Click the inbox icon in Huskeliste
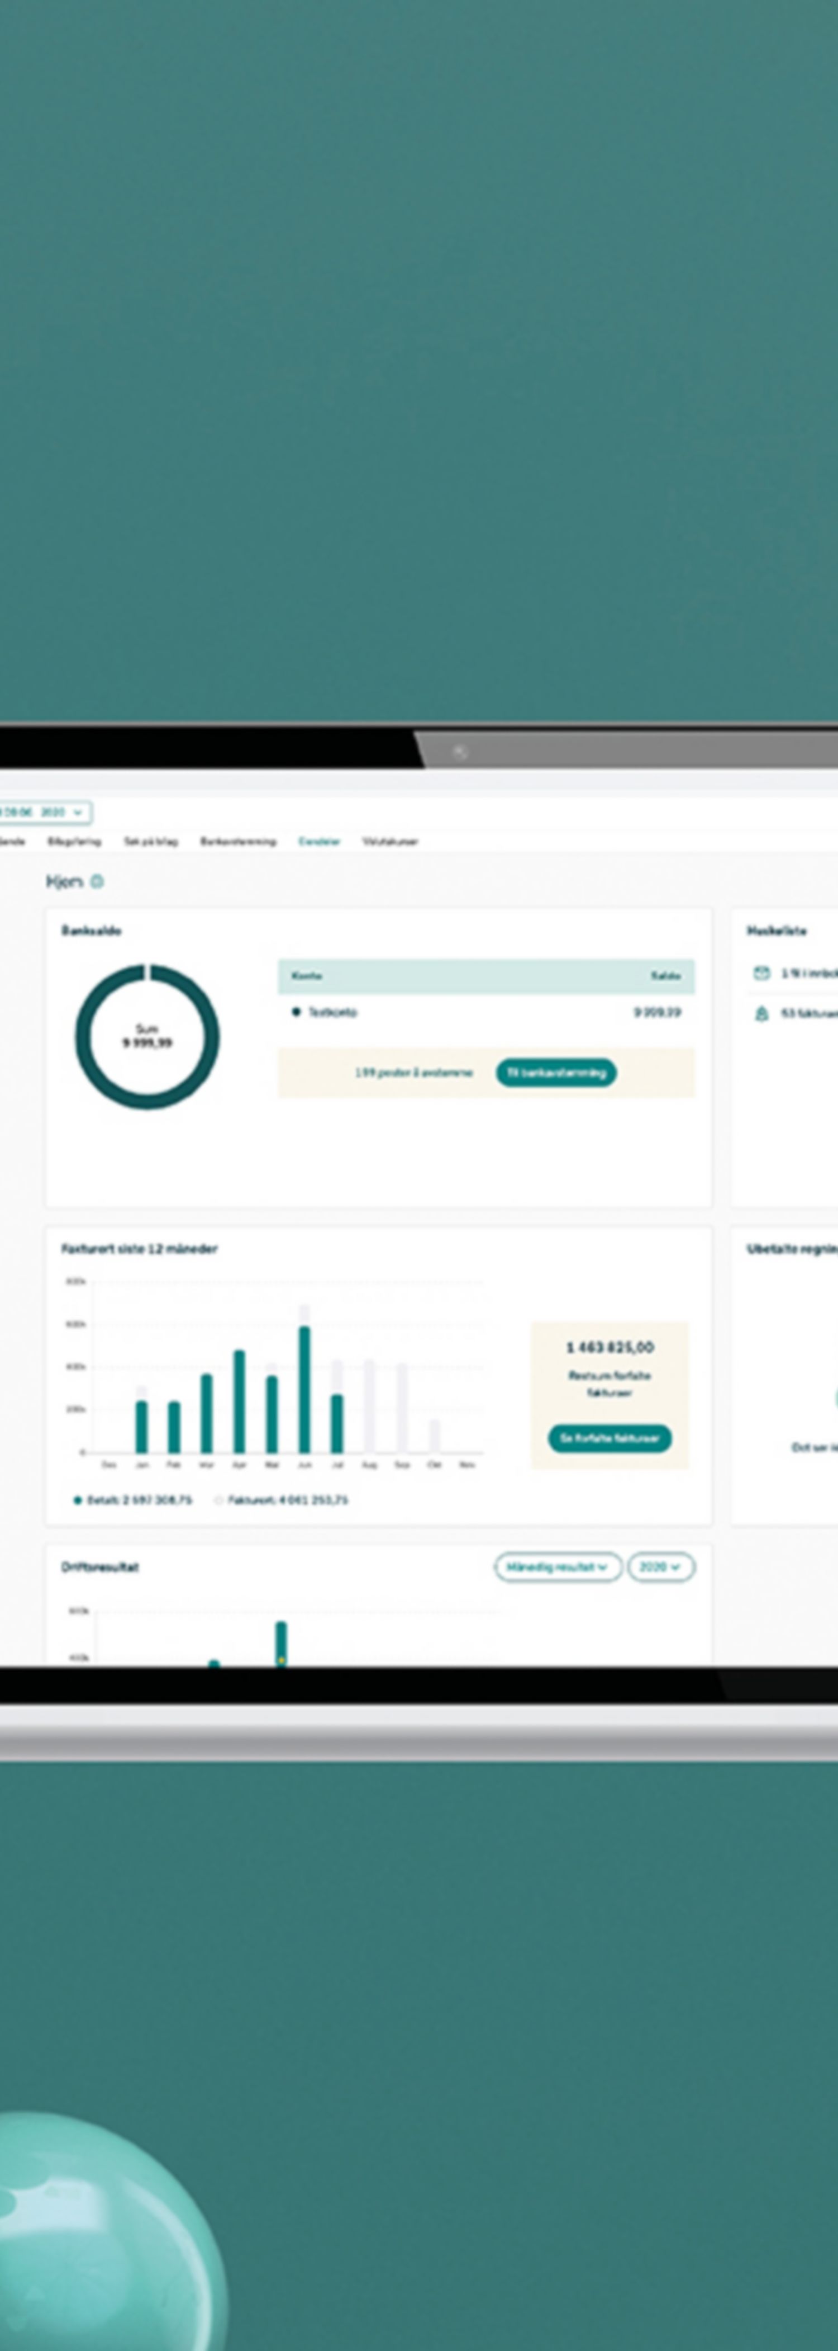 761,973
